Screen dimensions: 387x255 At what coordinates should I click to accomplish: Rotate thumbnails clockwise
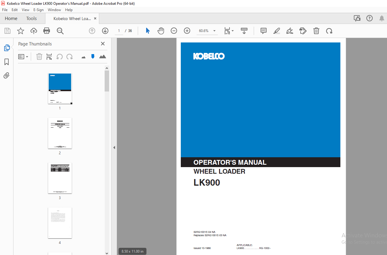(x=70, y=57)
